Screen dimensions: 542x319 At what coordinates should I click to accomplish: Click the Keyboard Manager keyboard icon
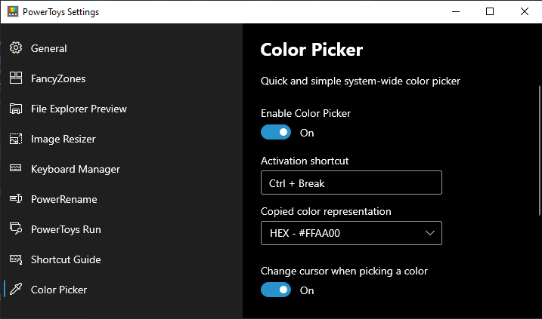coord(16,168)
